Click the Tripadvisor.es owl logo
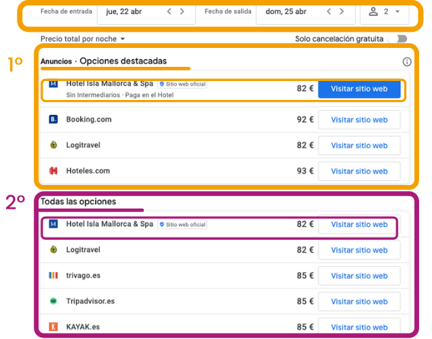The width and height of the screenshot is (432, 339). [x=53, y=301]
